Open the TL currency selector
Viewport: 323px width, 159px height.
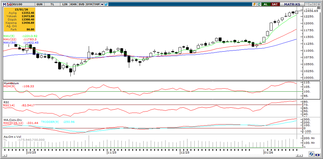(x=52, y=4)
